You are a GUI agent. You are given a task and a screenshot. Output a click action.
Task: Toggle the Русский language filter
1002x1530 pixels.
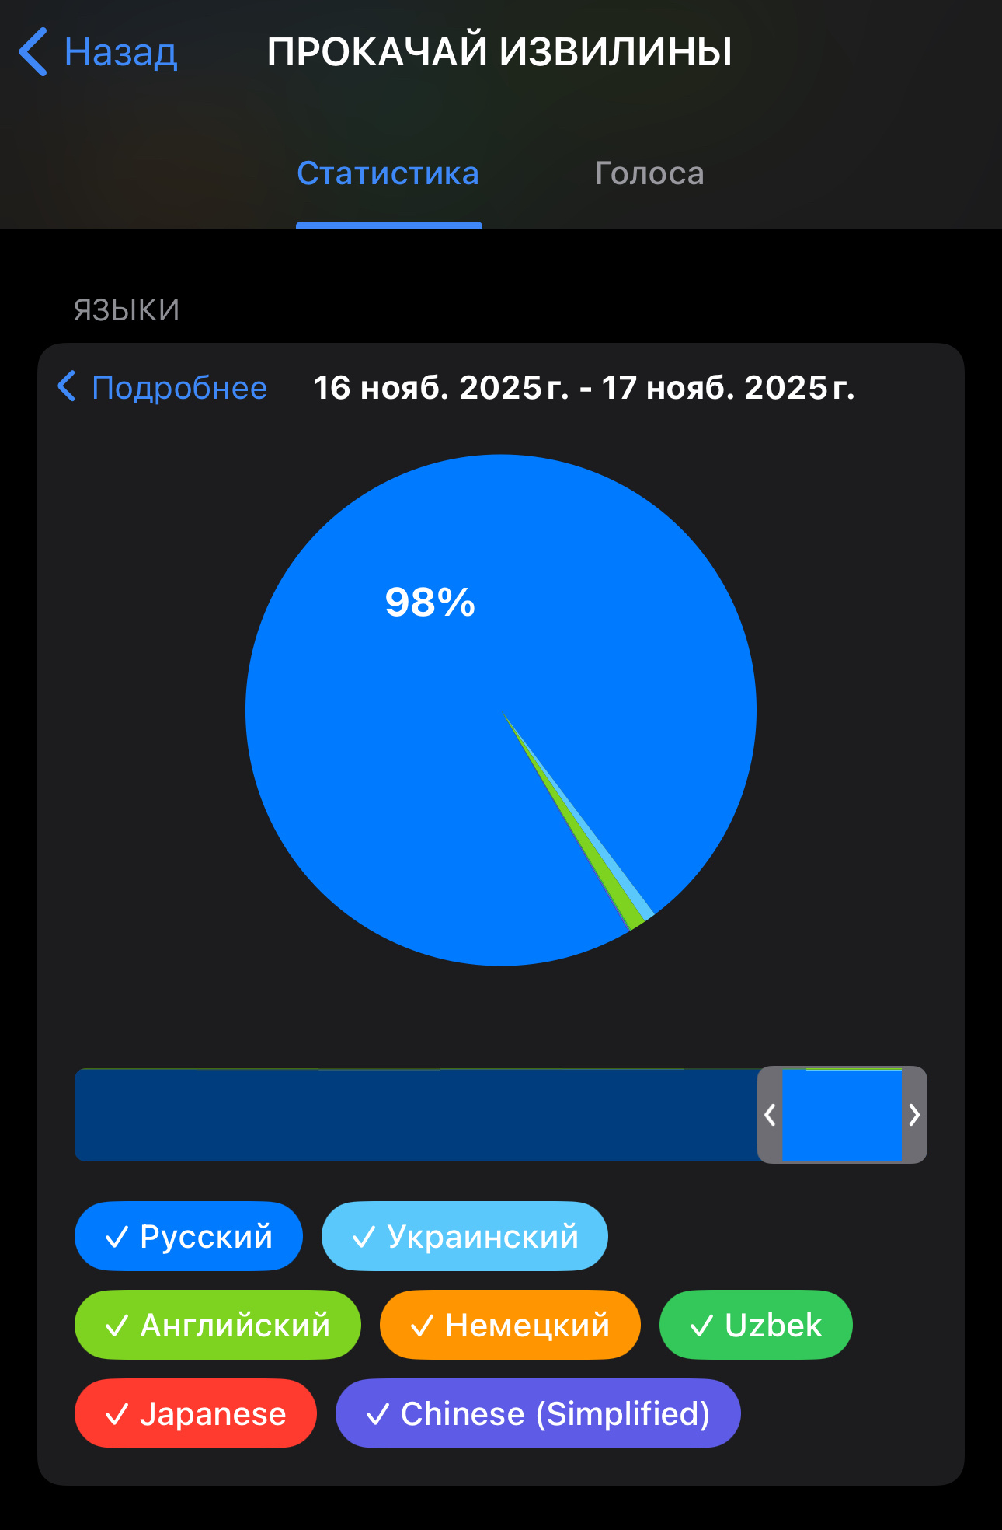point(189,1236)
